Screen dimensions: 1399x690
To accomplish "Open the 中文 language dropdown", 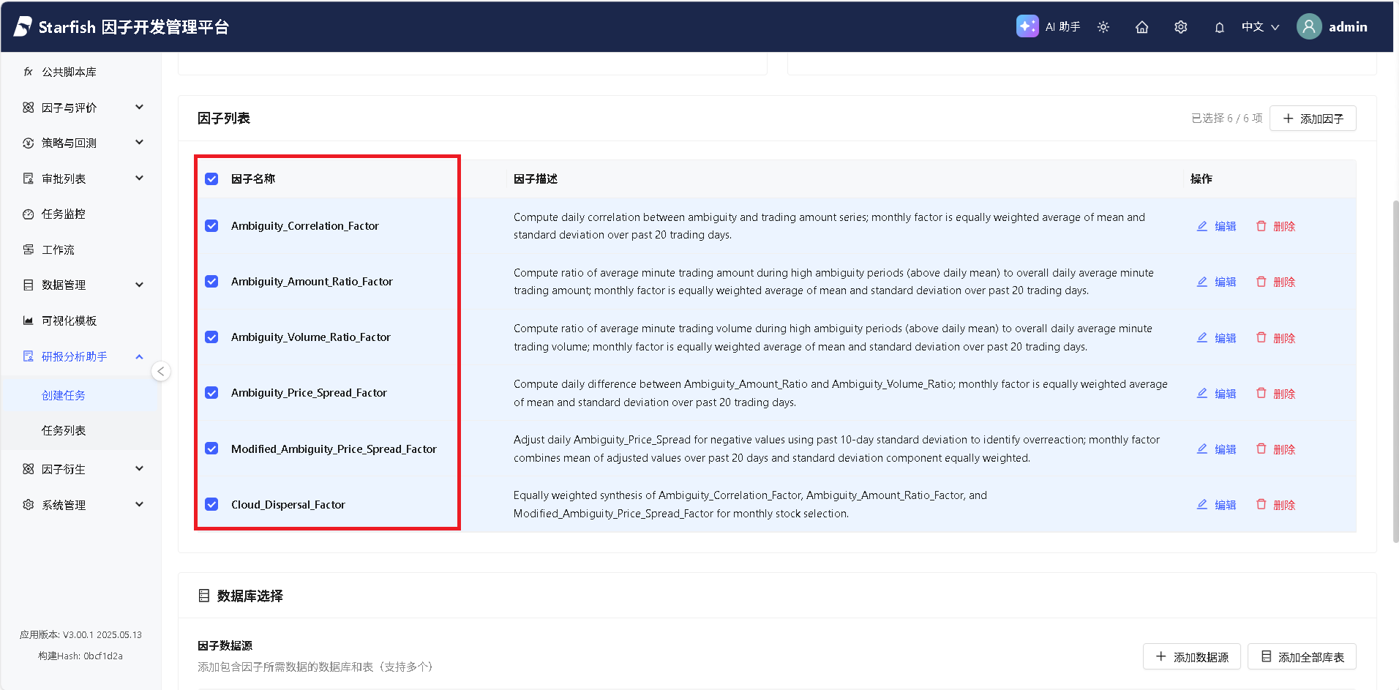I will click(1260, 27).
